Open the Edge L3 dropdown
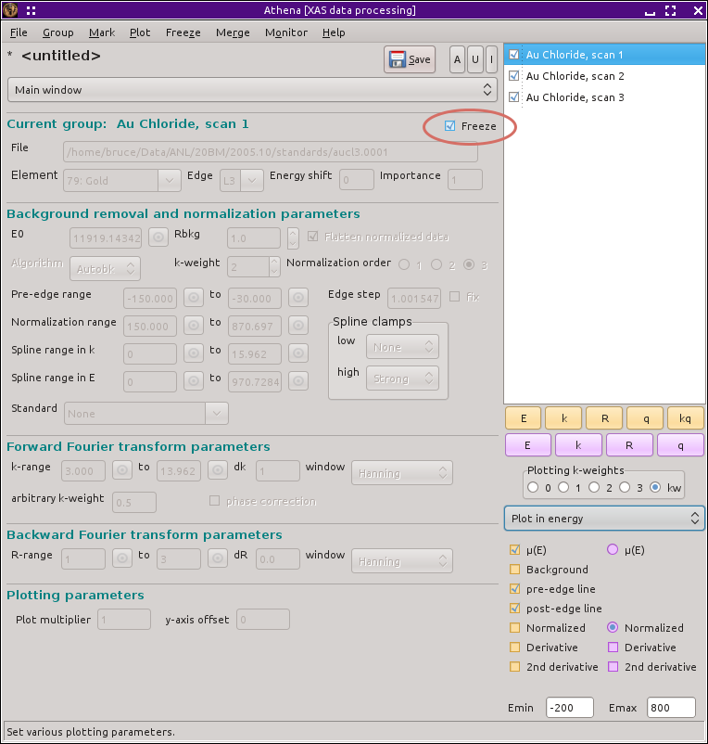The height and width of the screenshot is (744, 708). (242, 180)
